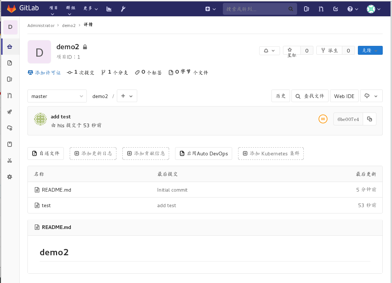Open the instance analytics chart icon
The image size is (392, 283).
(x=109, y=9)
